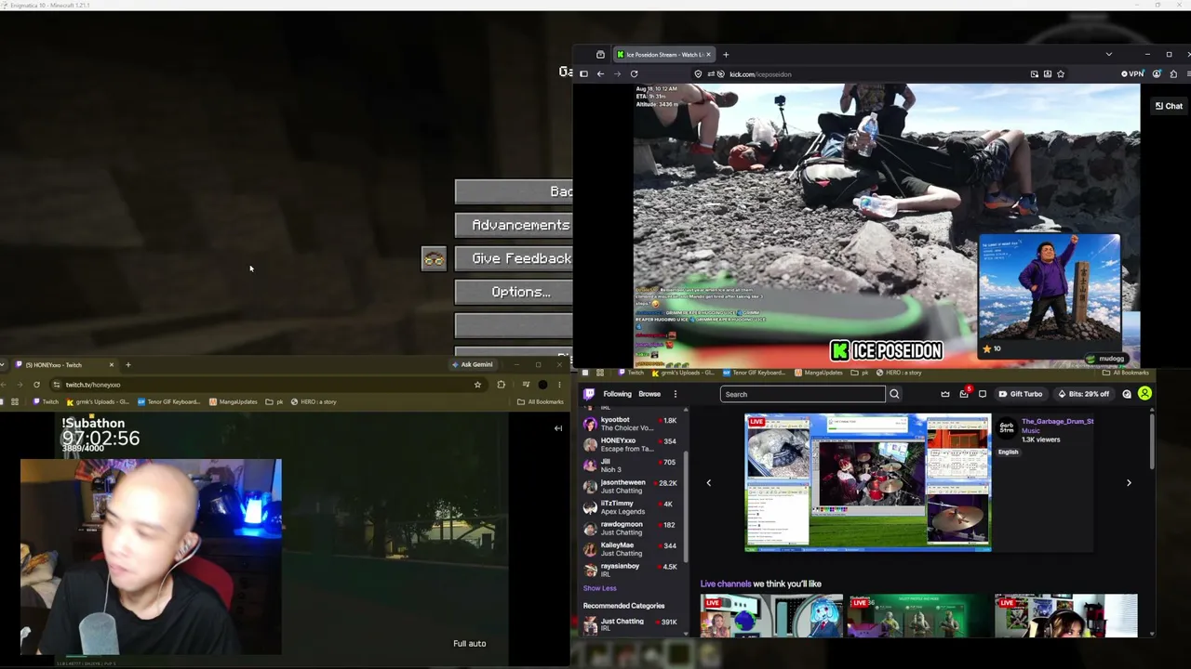Click the English tag on featured stream
Viewport: 1191px width, 669px height.
click(1009, 452)
